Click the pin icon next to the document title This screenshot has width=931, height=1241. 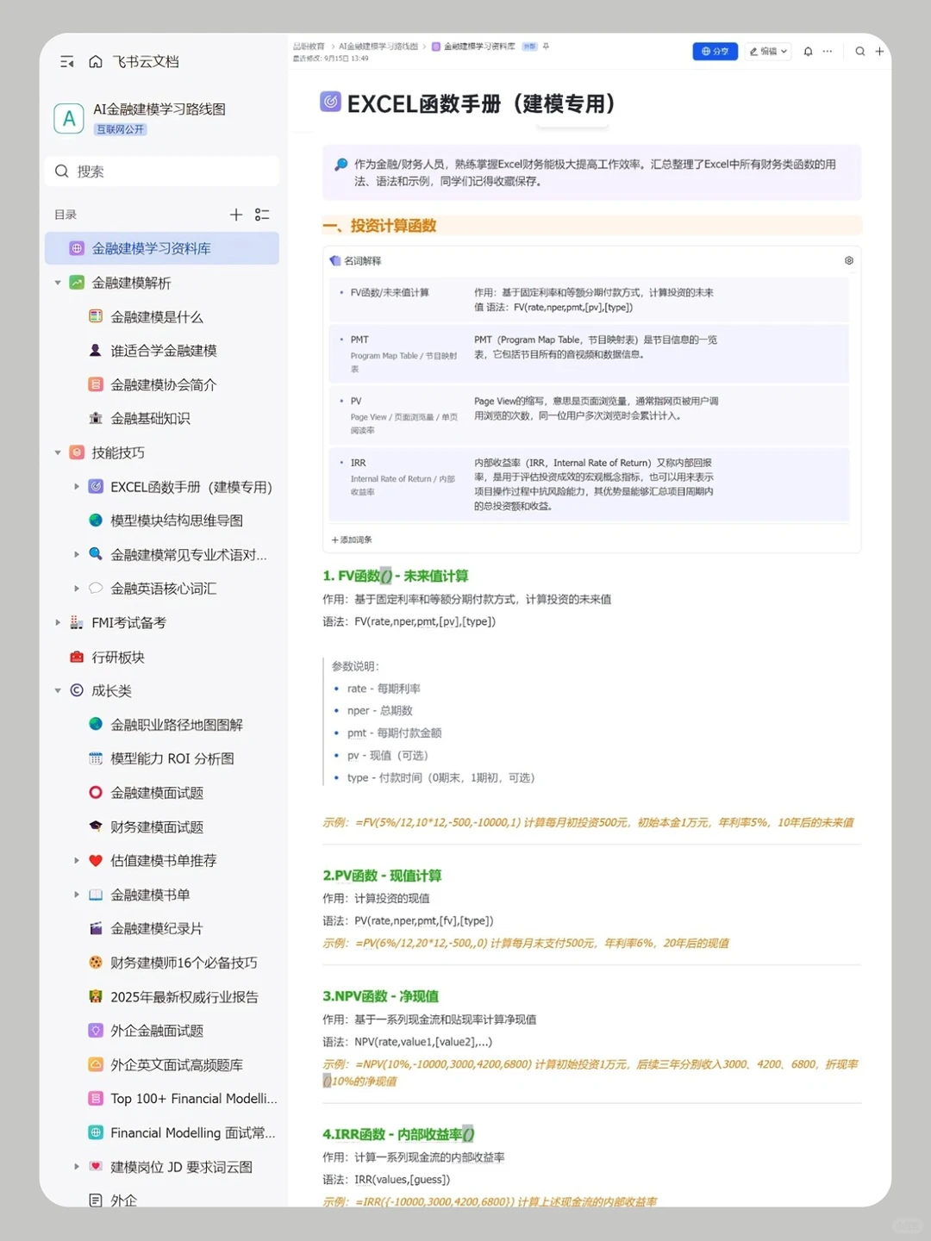[545, 47]
